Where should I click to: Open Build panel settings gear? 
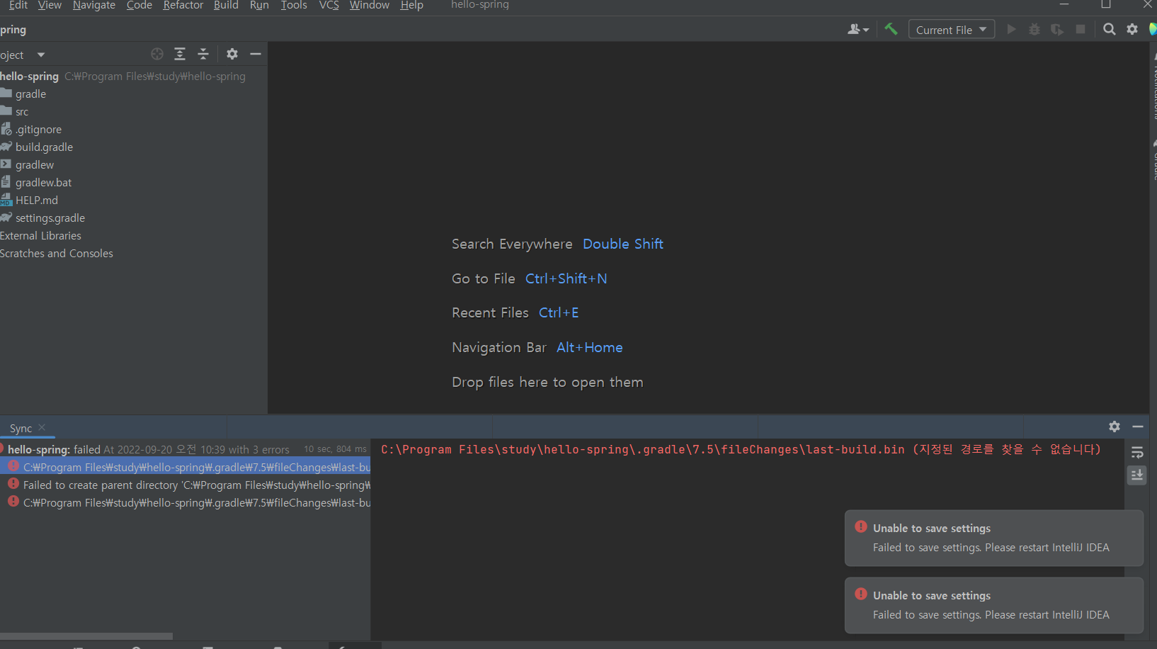click(1115, 427)
